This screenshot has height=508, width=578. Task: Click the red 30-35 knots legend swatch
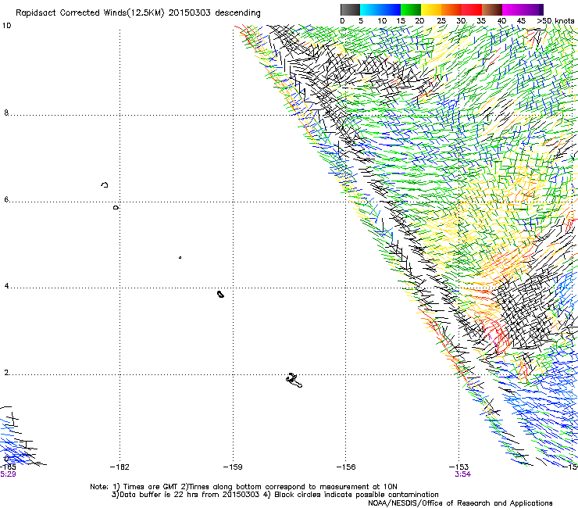pos(472,9)
